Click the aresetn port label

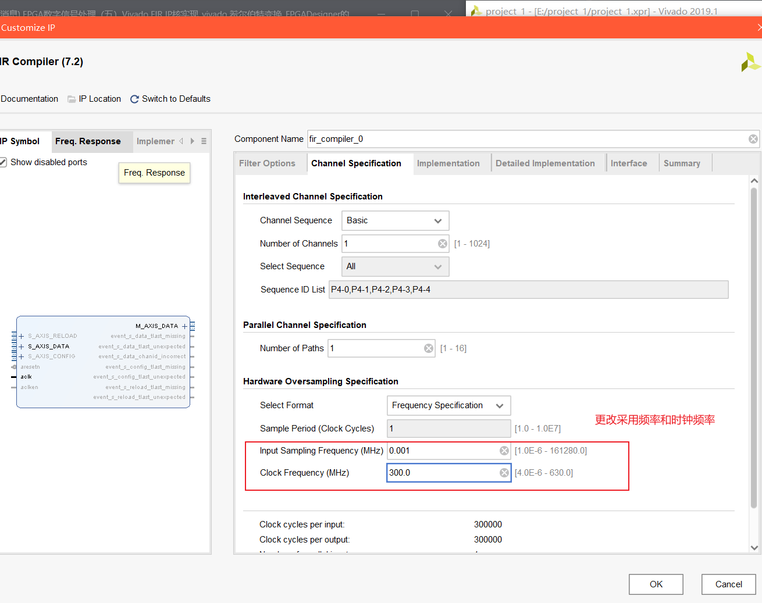tap(30, 367)
